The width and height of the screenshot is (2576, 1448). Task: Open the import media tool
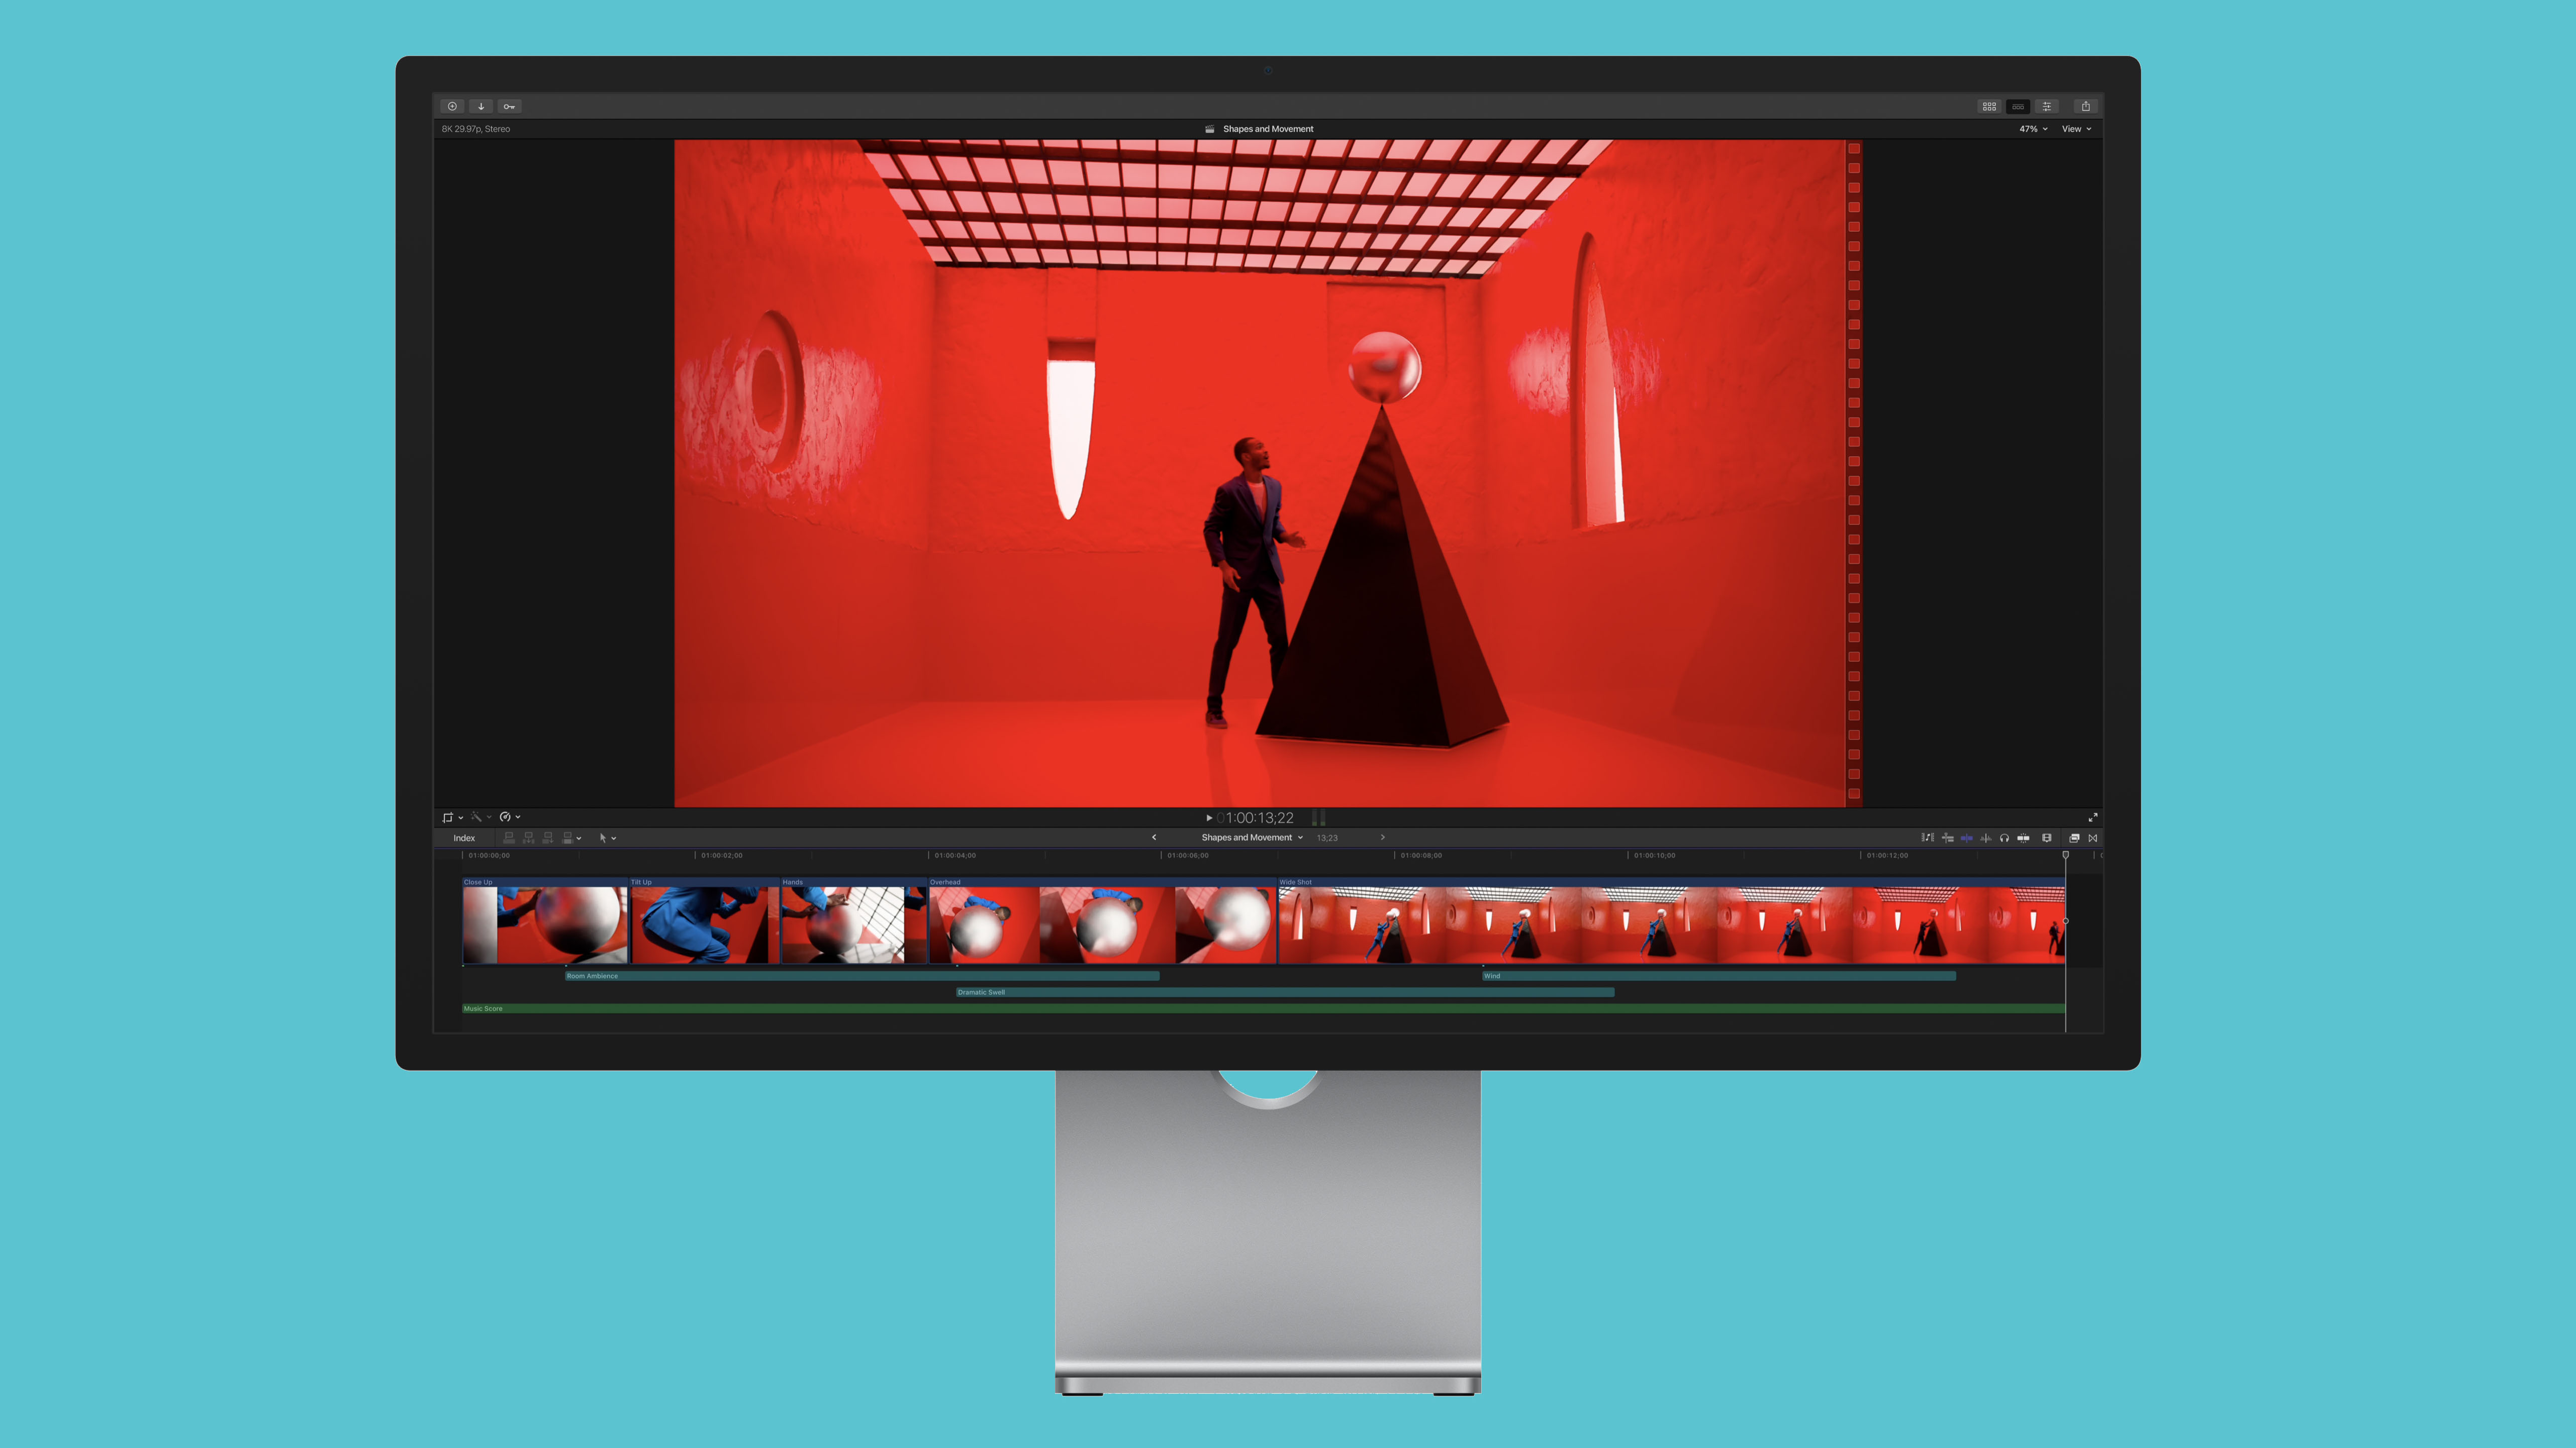pyautogui.click(x=481, y=106)
